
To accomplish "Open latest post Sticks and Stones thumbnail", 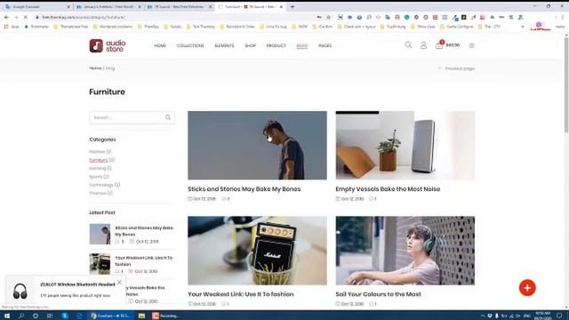I will pos(100,234).
